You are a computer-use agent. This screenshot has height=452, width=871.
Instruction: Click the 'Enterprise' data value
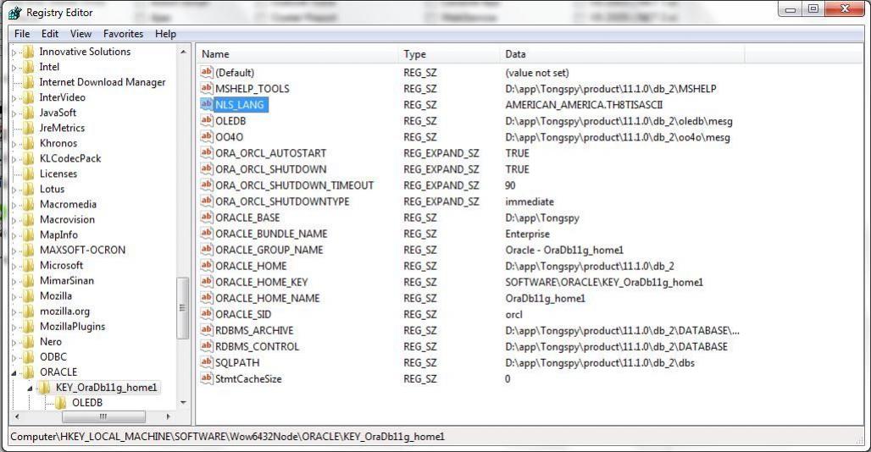pos(527,234)
